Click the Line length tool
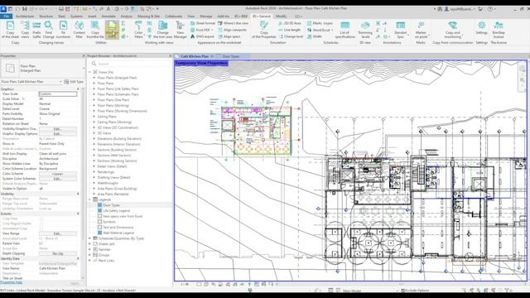530x298 pixels. 290,30
